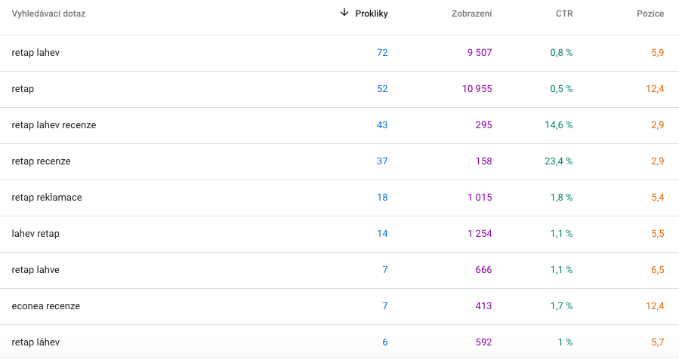The image size is (679, 359).
Task: Click the 'retap recenze' query row
Action: pyautogui.click(x=41, y=161)
